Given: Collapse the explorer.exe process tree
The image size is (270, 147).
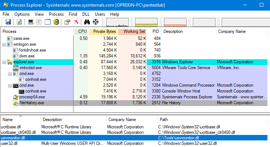Looking at the screenshot, I should (x=4, y=62).
